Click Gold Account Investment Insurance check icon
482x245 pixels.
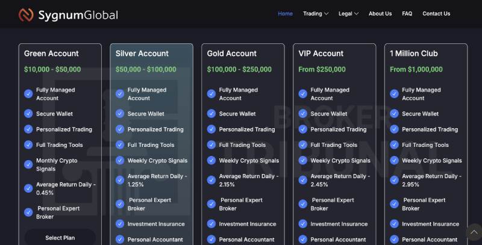pos(211,224)
